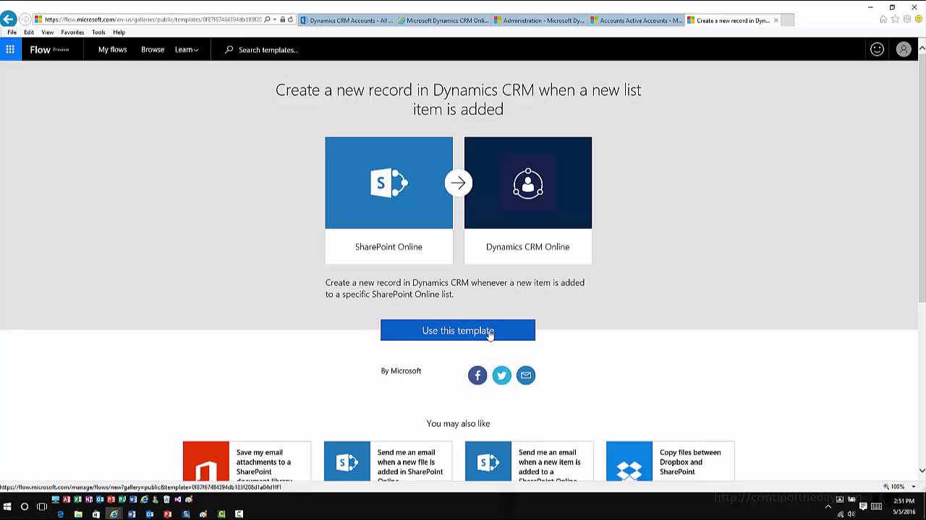The width and height of the screenshot is (926, 520).
Task: Click Use this template button
Action: 458,330
